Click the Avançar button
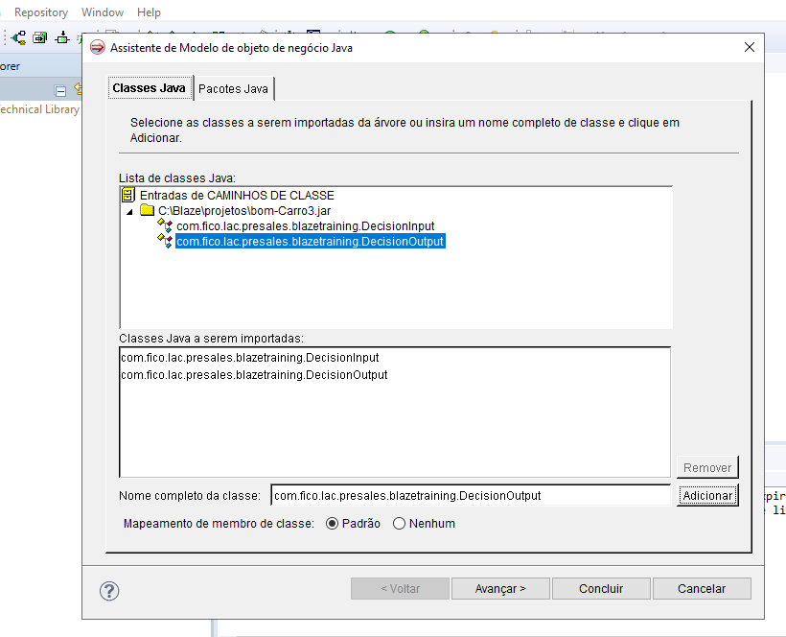Image resolution: width=786 pixels, height=637 pixels. (x=500, y=588)
